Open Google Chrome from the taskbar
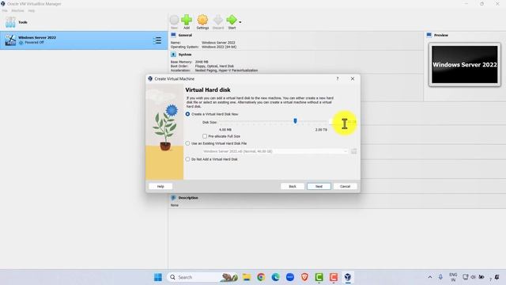Viewport: 506px width, 285px height. tap(261, 277)
